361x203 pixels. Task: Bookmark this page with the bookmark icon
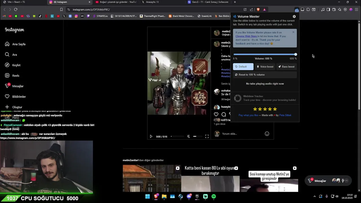click(x=61, y=9)
